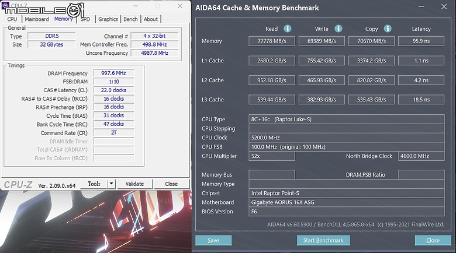
Task: Click the L2 Cache Read value 952.18 GB/s
Action: [x=272, y=80]
